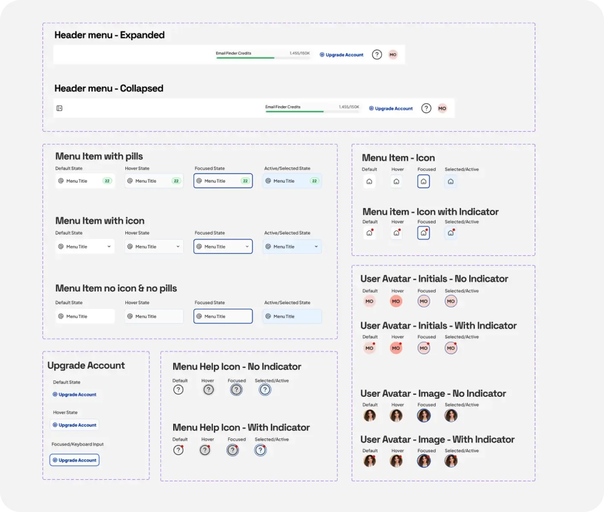Click Email Finder Credits progress bar in expanded header

coord(264,58)
